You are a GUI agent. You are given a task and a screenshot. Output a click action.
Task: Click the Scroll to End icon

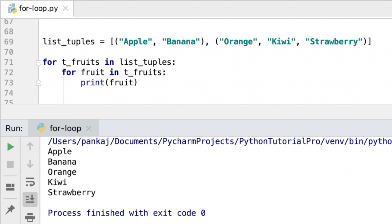tap(30, 199)
